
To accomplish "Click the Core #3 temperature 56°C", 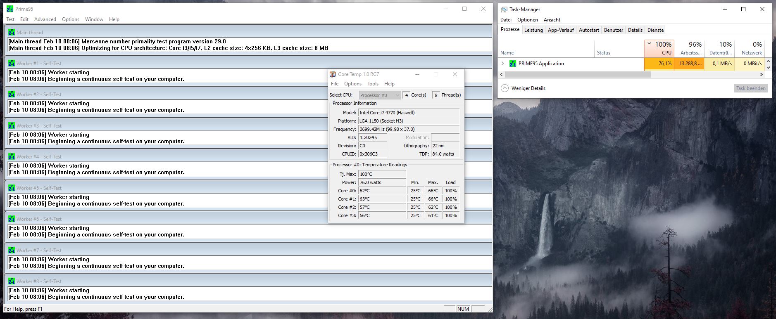I will coord(382,215).
